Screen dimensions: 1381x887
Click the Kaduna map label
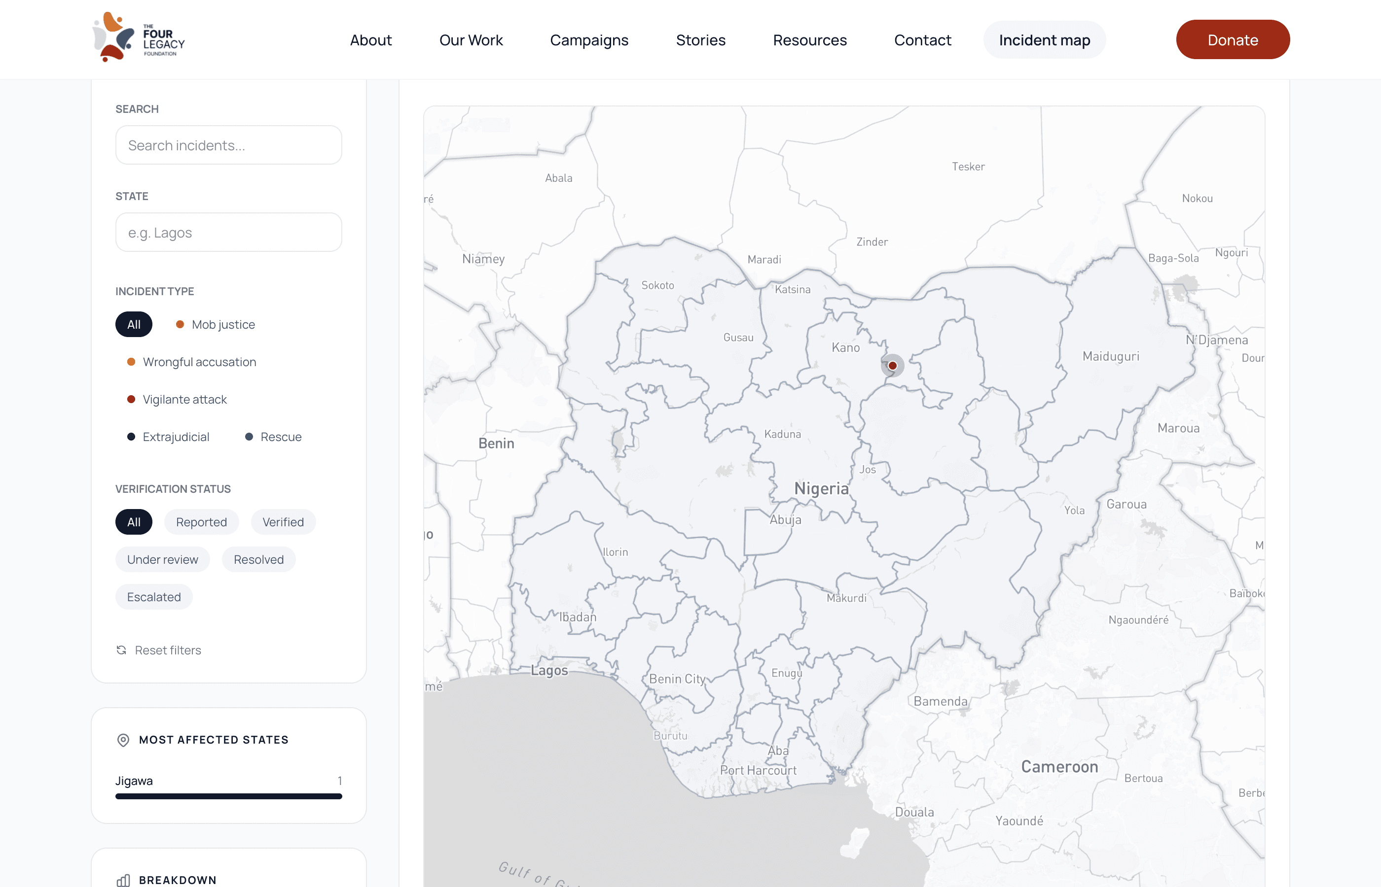click(782, 434)
